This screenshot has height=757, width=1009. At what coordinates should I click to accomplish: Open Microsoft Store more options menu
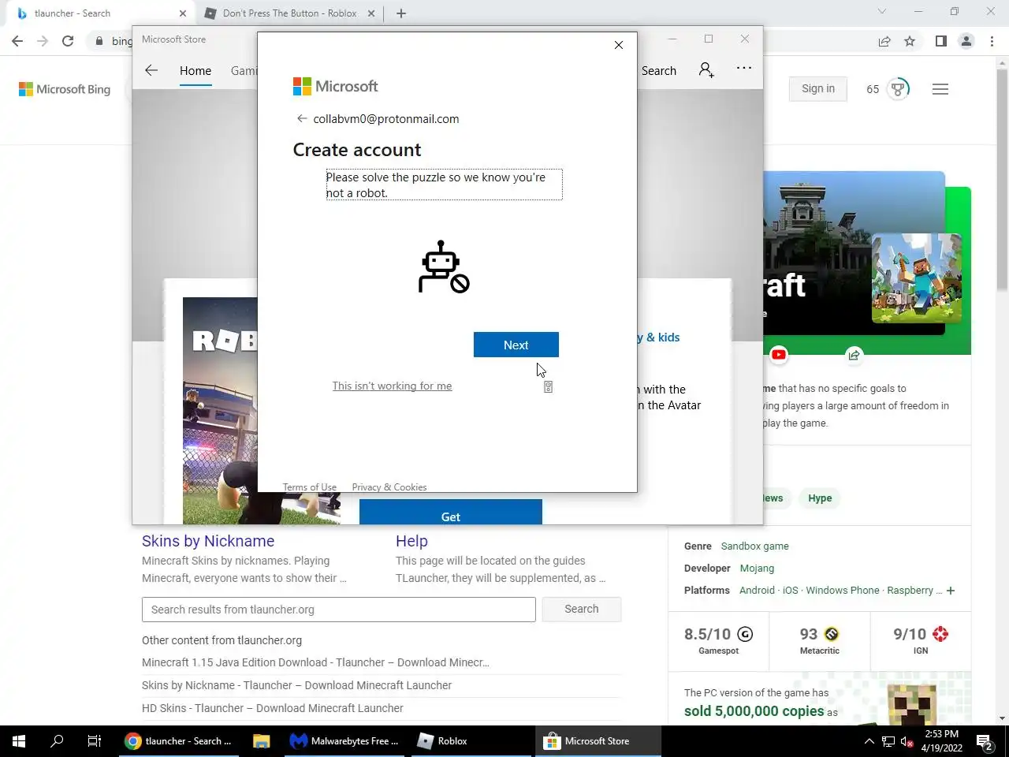744,69
